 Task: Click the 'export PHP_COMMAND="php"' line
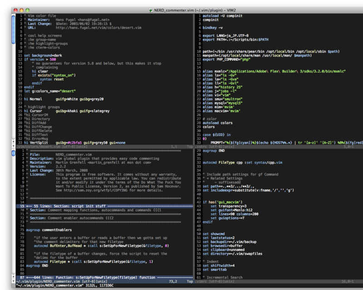coord(226,59)
